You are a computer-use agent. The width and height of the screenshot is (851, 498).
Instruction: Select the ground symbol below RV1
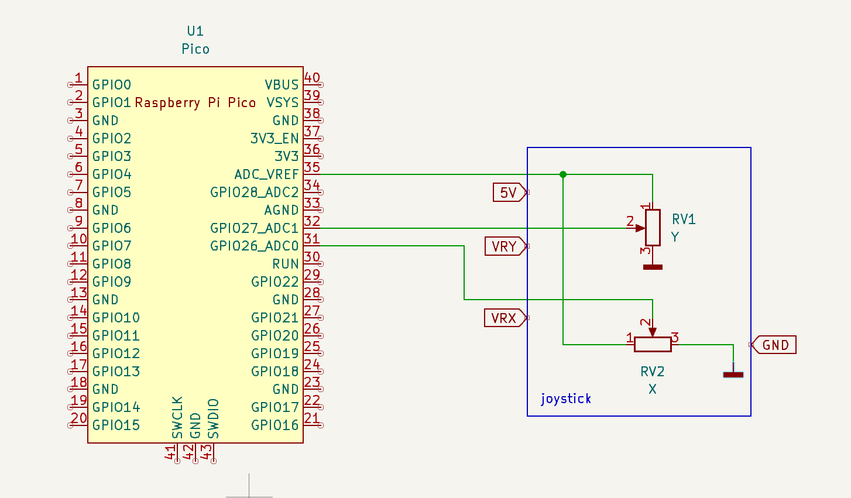point(653,267)
